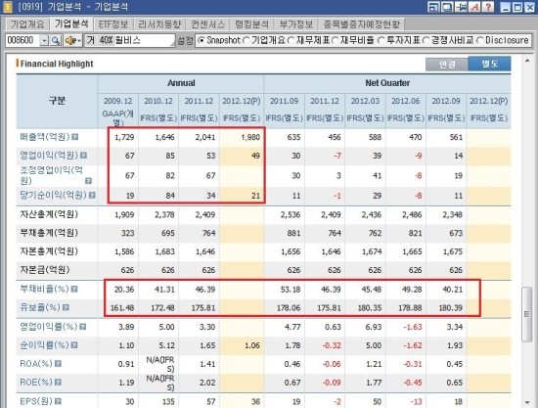The image size is (538, 408).
Task: Click help icon next to 순이익률(%)
Action: [x=74, y=345]
